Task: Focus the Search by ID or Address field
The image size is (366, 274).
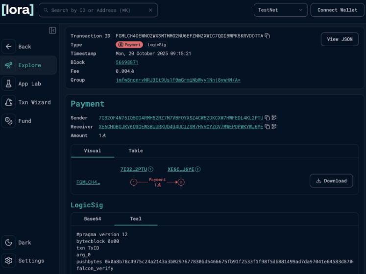Action: [x=96, y=10]
